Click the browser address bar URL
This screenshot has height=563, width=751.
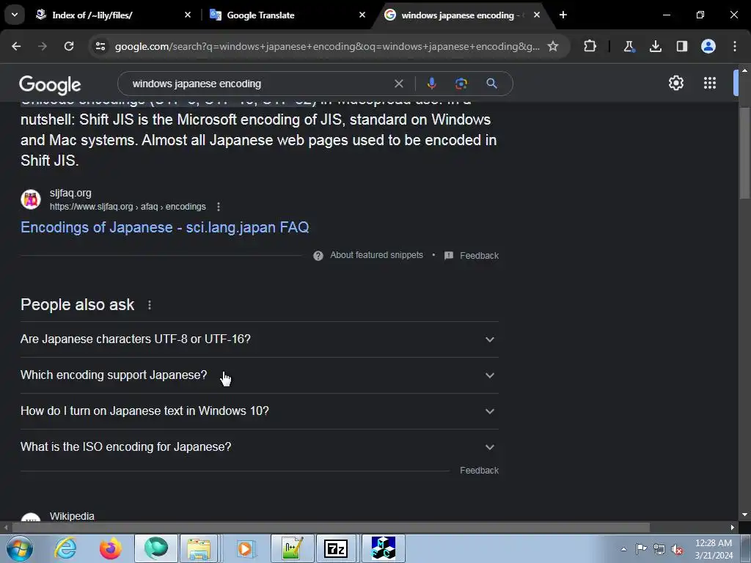click(327, 46)
